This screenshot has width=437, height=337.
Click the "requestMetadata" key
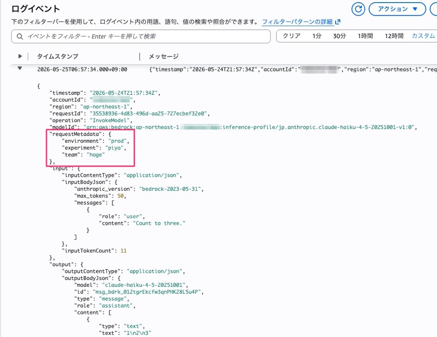pyautogui.click(x=75, y=134)
